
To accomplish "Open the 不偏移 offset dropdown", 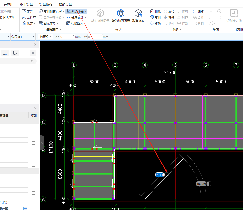I will pos(45,37).
